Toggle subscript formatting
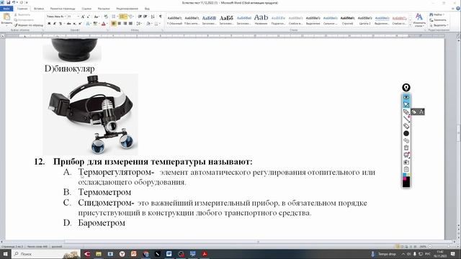Image resolution: width=461 pixels, height=259 pixels. [75, 24]
